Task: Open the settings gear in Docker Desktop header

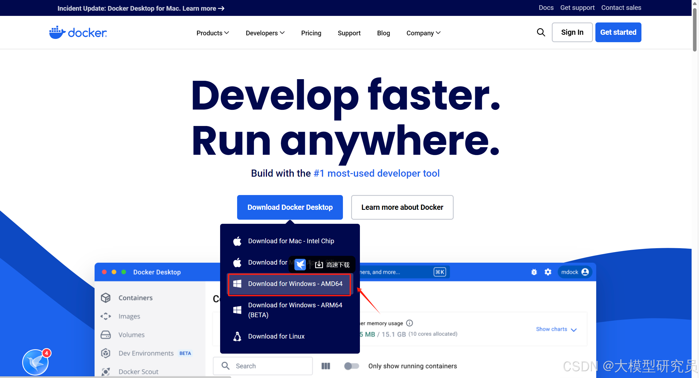Action: tap(548, 272)
